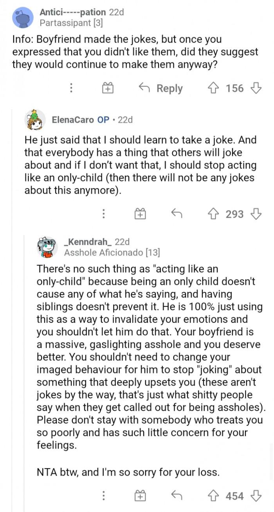Screen dimensions: 274x512
Task: Give an award to ElenaCaro's reply
Action: [140, 214]
